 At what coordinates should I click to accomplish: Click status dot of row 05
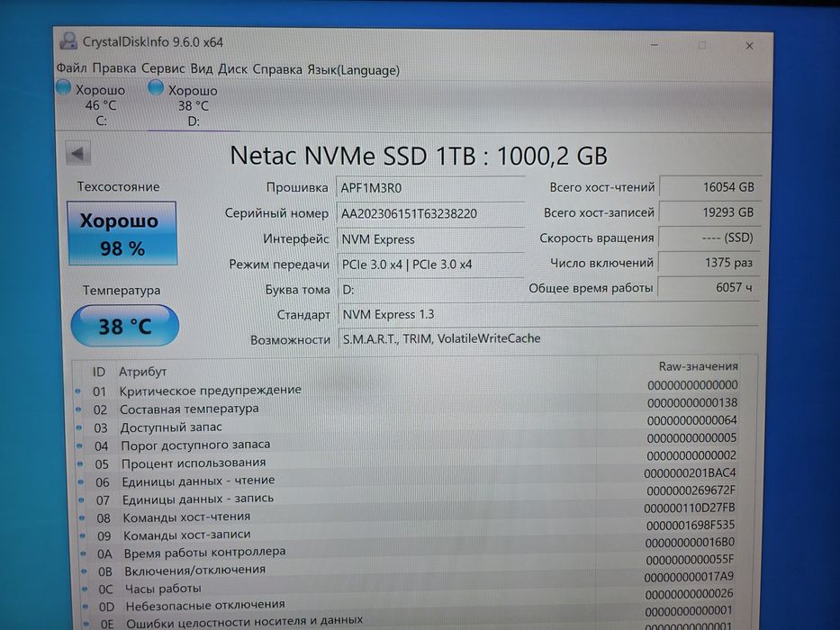(80, 463)
